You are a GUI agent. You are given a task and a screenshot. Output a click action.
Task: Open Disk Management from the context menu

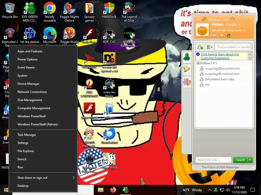click(43, 100)
